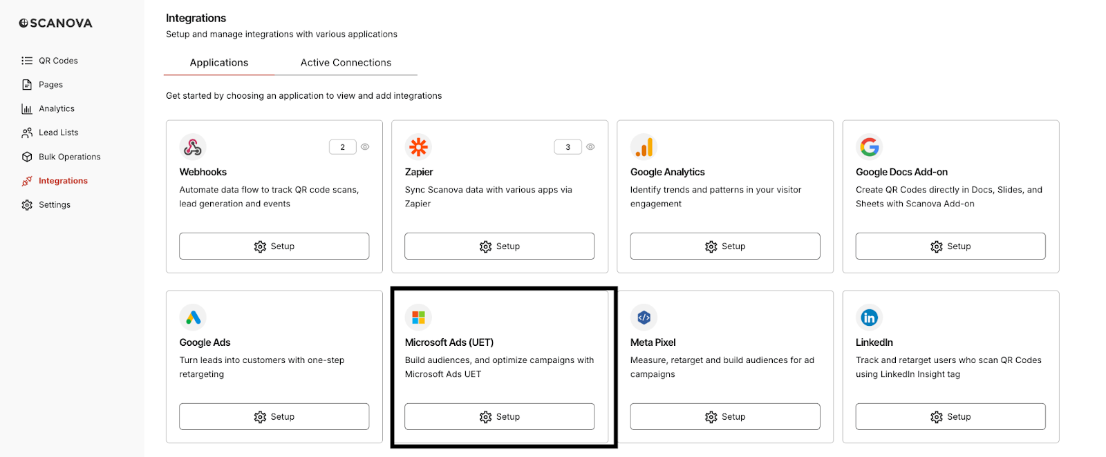
Task: Click the Analytics bar chart icon
Action: 27,108
